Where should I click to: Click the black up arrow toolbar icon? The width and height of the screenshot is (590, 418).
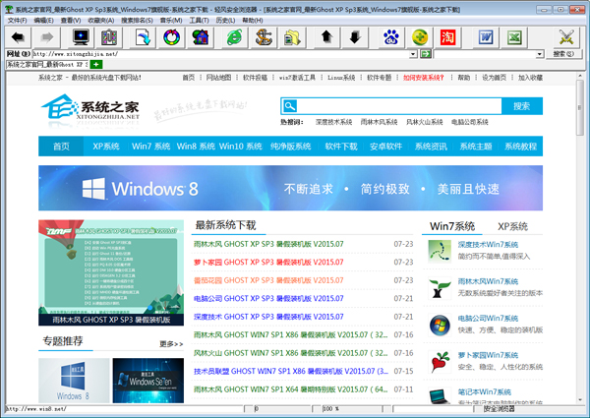(x=325, y=37)
